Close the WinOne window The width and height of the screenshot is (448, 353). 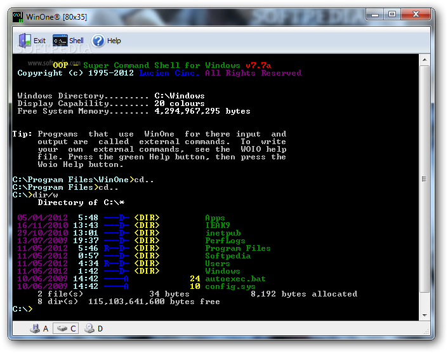pyautogui.click(x=416, y=15)
